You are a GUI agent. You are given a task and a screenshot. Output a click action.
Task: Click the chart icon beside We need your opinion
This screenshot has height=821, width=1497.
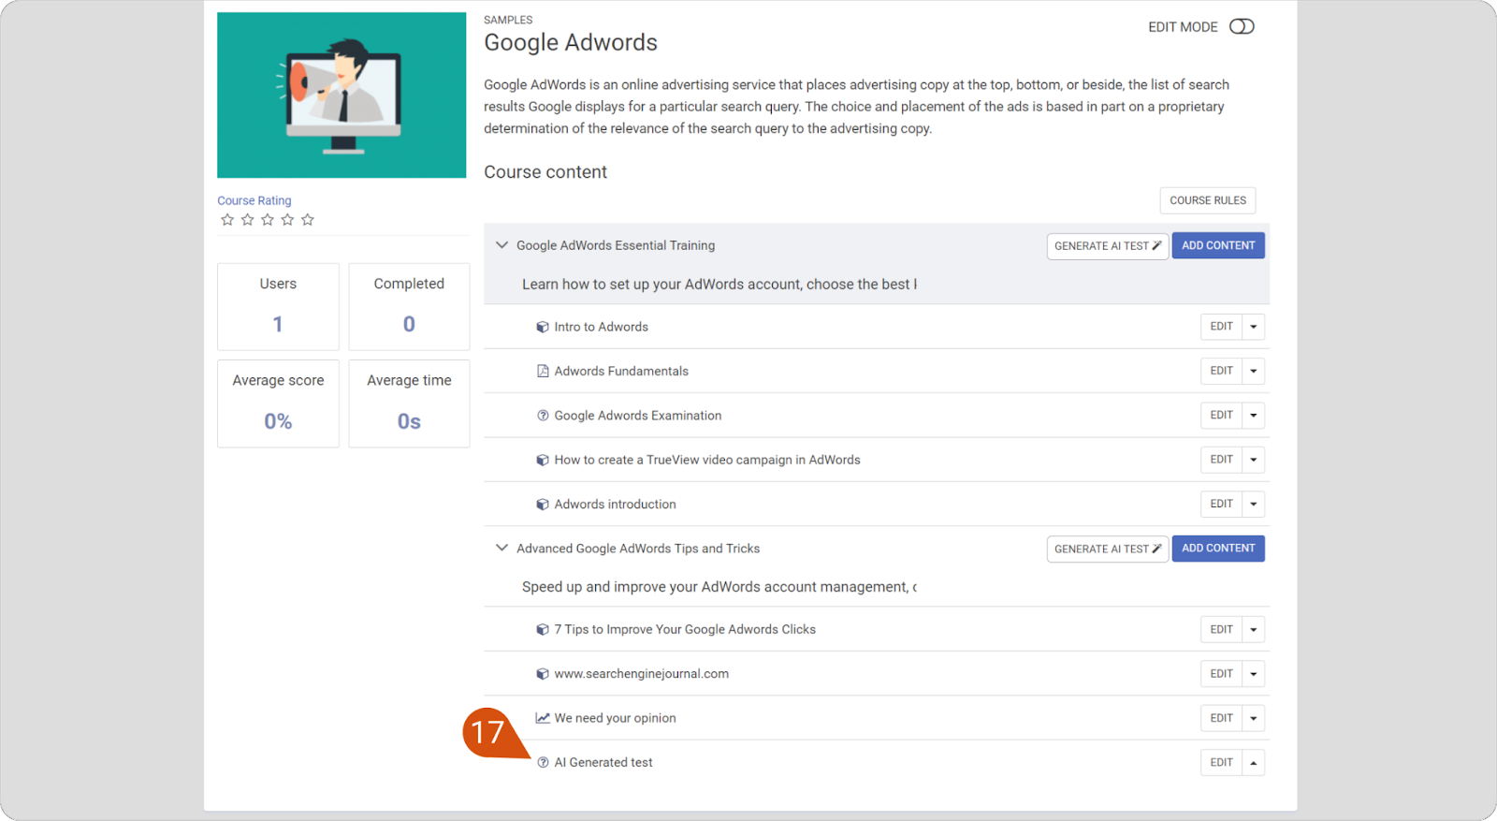[x=542, y=718]
